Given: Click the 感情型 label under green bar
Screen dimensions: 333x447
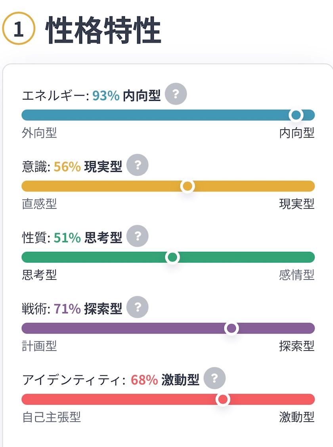Looking at the screenshot, I should (x=297, y=275).
